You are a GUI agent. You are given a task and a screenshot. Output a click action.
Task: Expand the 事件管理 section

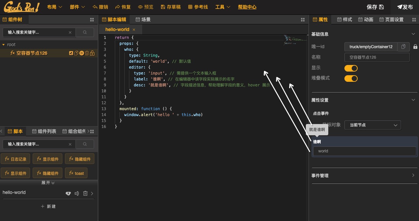pyautogui.click(x=413, y=175)
